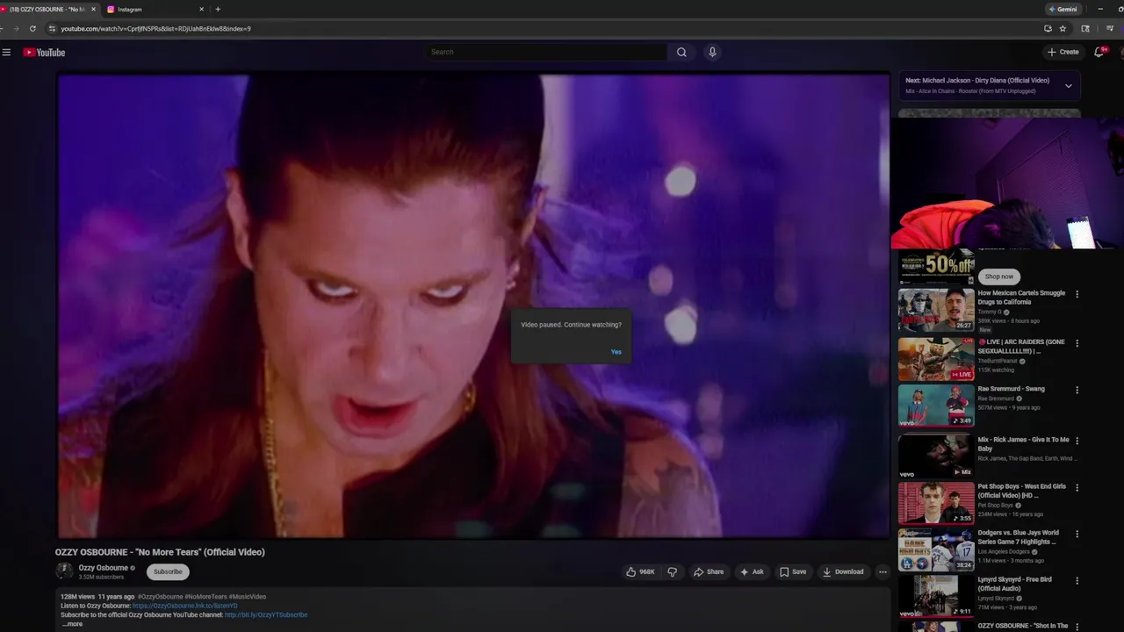1124x632 pixels.
Task: Click the #MusicVideo hashtag
Action: 248,597
